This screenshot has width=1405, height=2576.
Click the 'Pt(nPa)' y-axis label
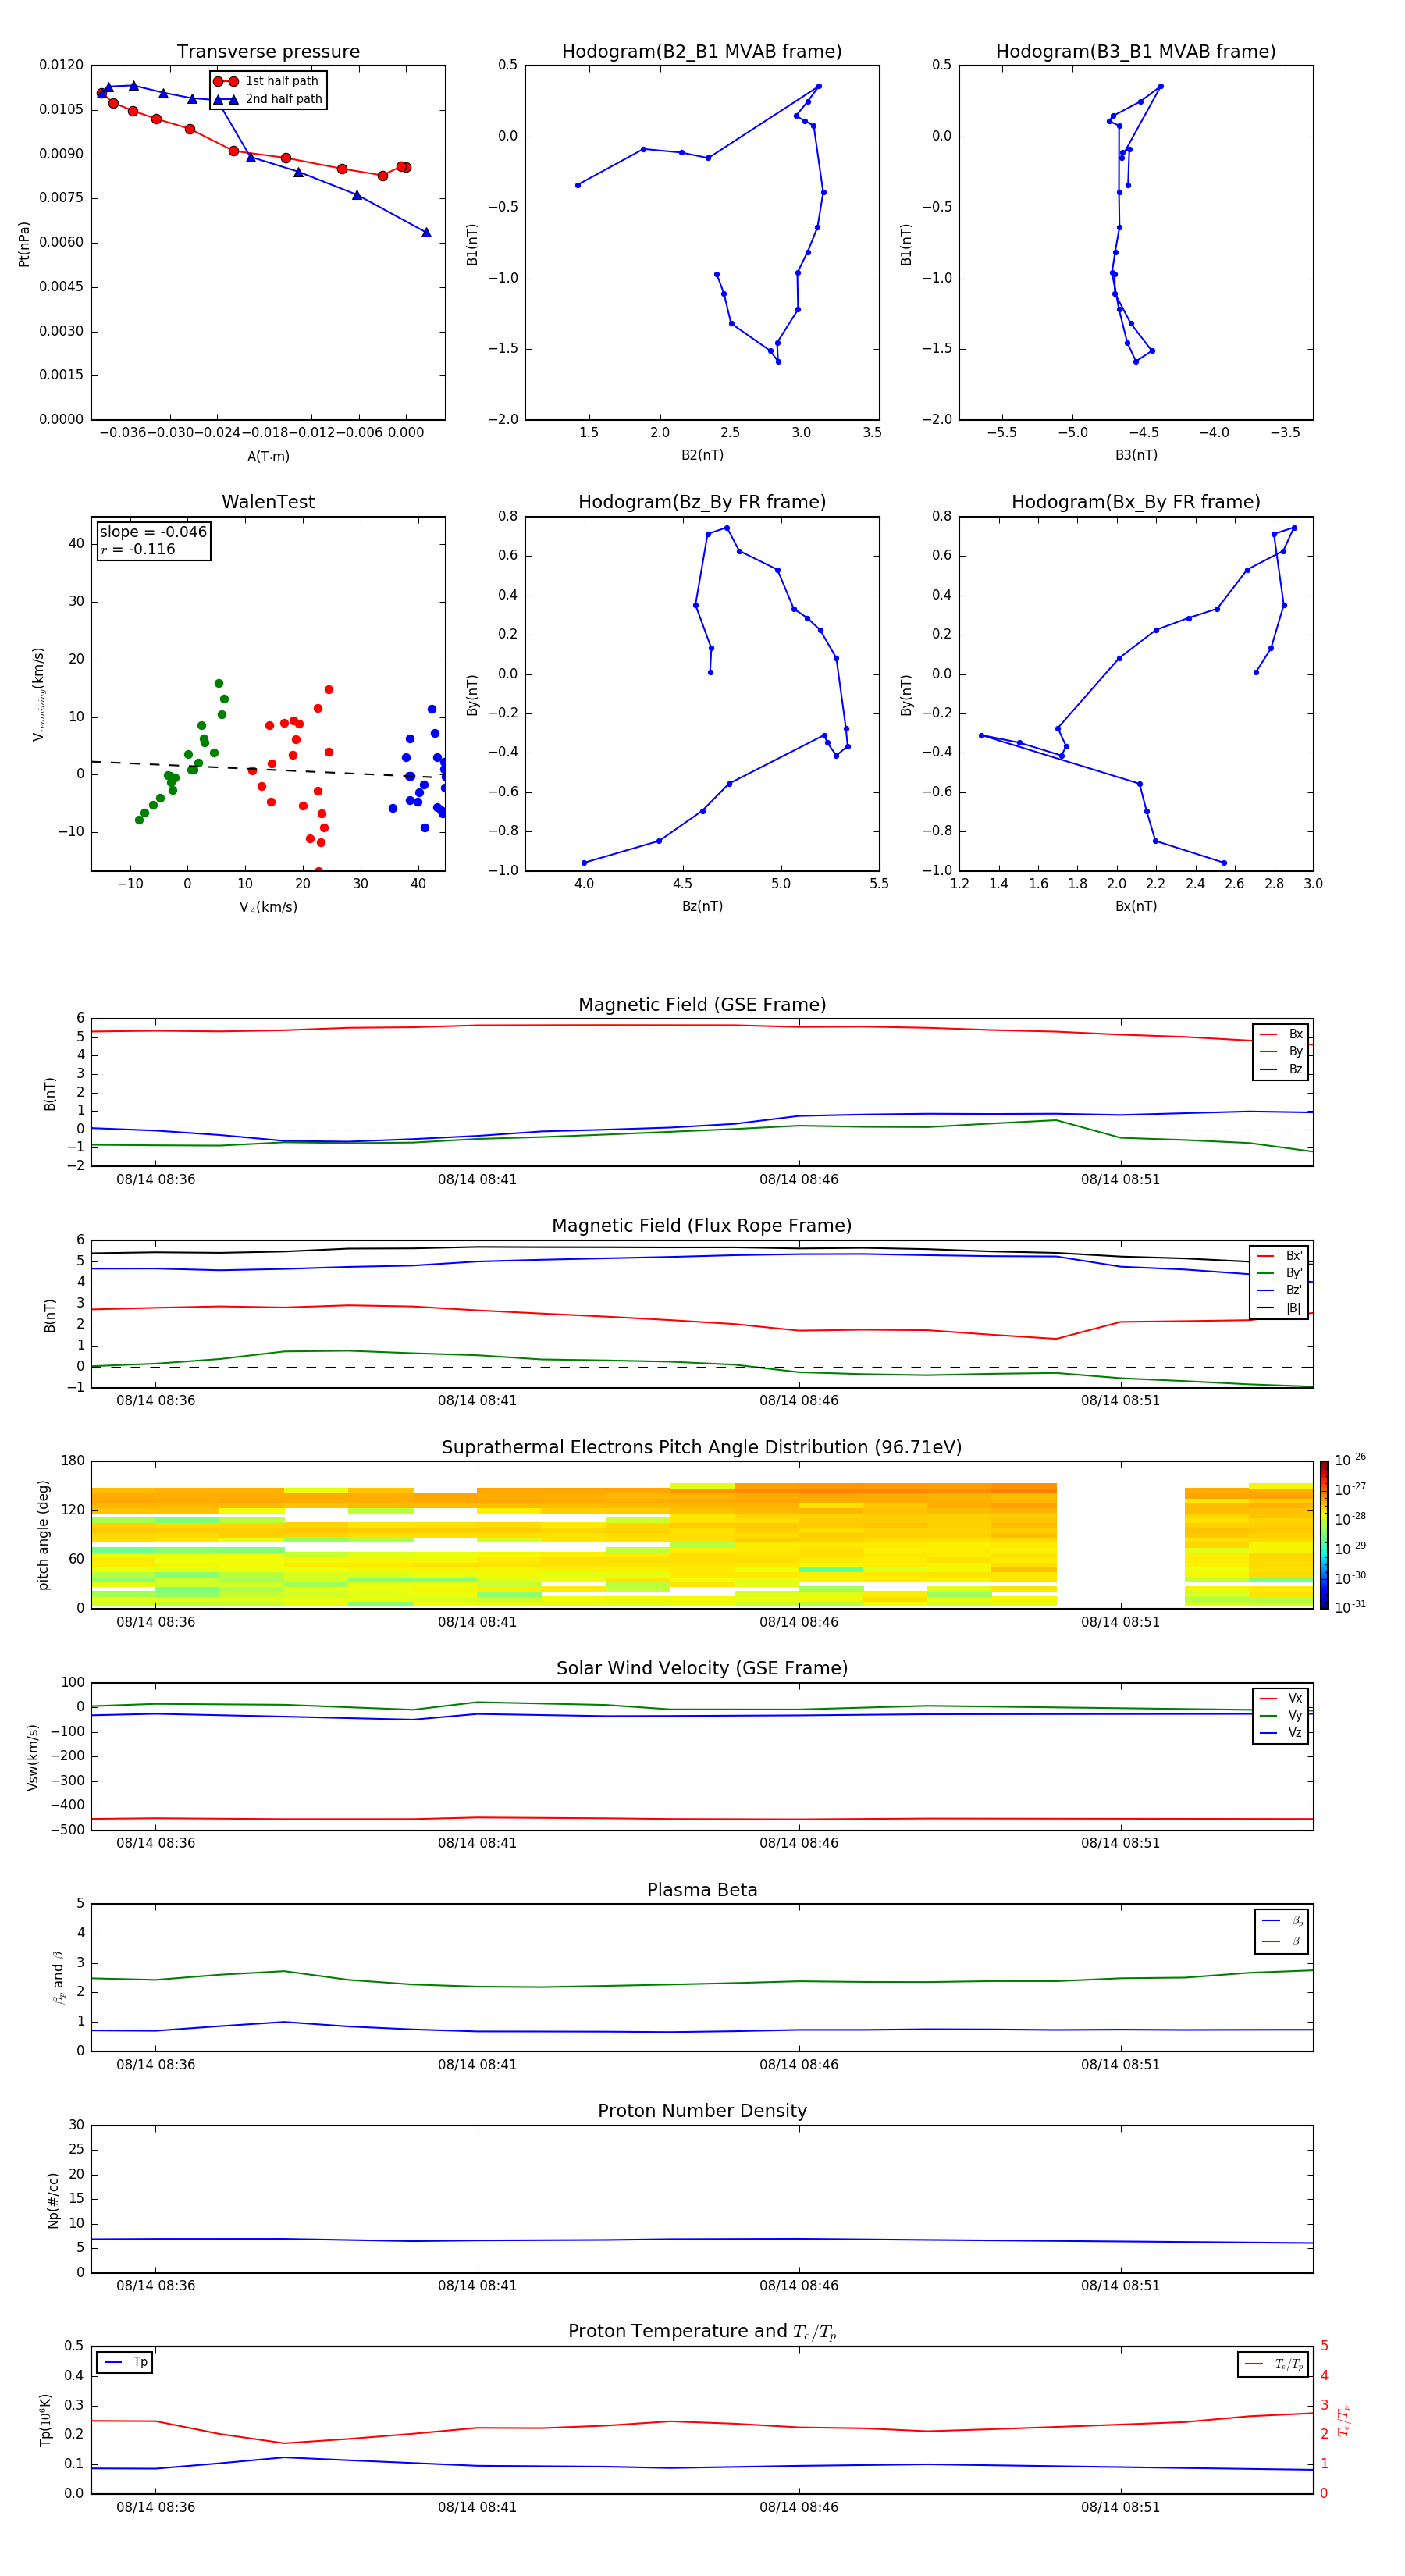point(24,243)
